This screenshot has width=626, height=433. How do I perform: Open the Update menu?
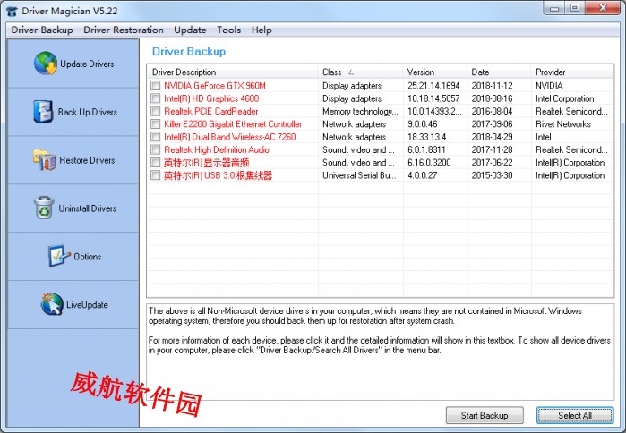[x=190, y=30]
